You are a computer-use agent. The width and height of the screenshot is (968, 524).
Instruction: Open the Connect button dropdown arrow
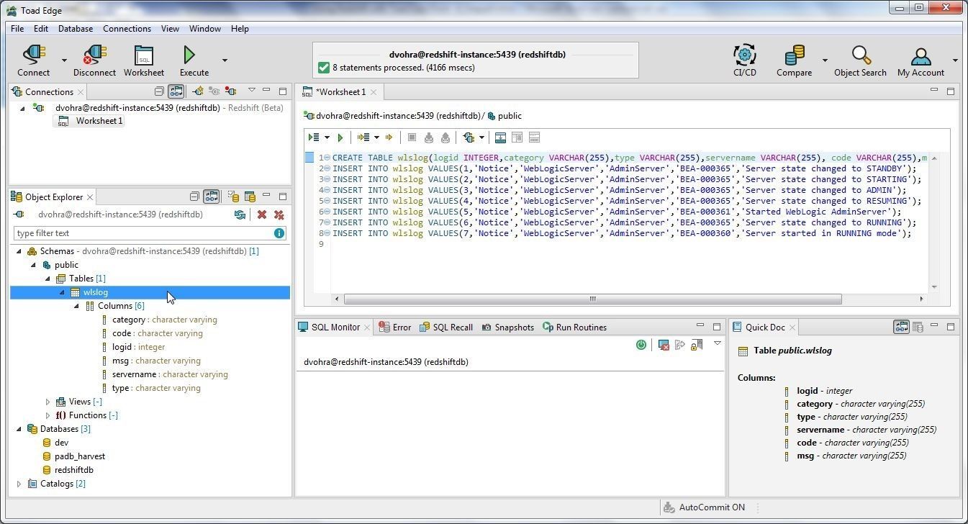pyautogui.click(x=64, y=60)
